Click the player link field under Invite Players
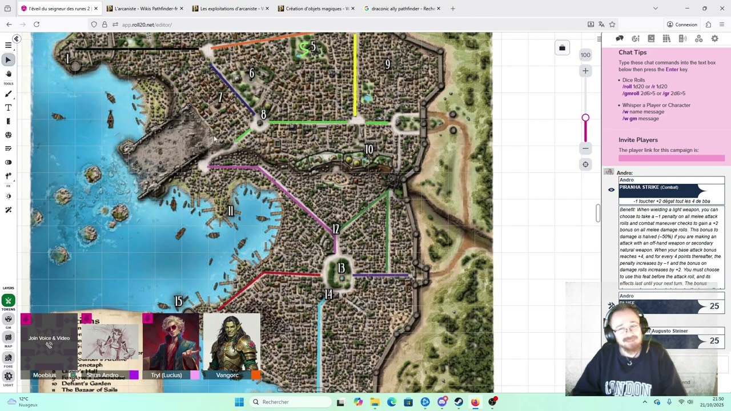This screenshot has width=731, height=411. pyautogui.click(x=672, y=158)
